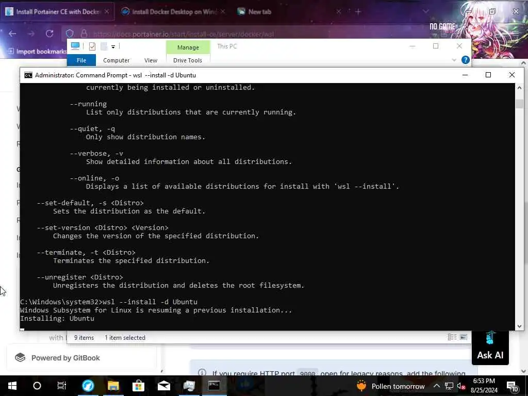Switch File Explorer to details view
Image resolution: width=528 pixels, height=396 pixels.
tap(452, 337)
